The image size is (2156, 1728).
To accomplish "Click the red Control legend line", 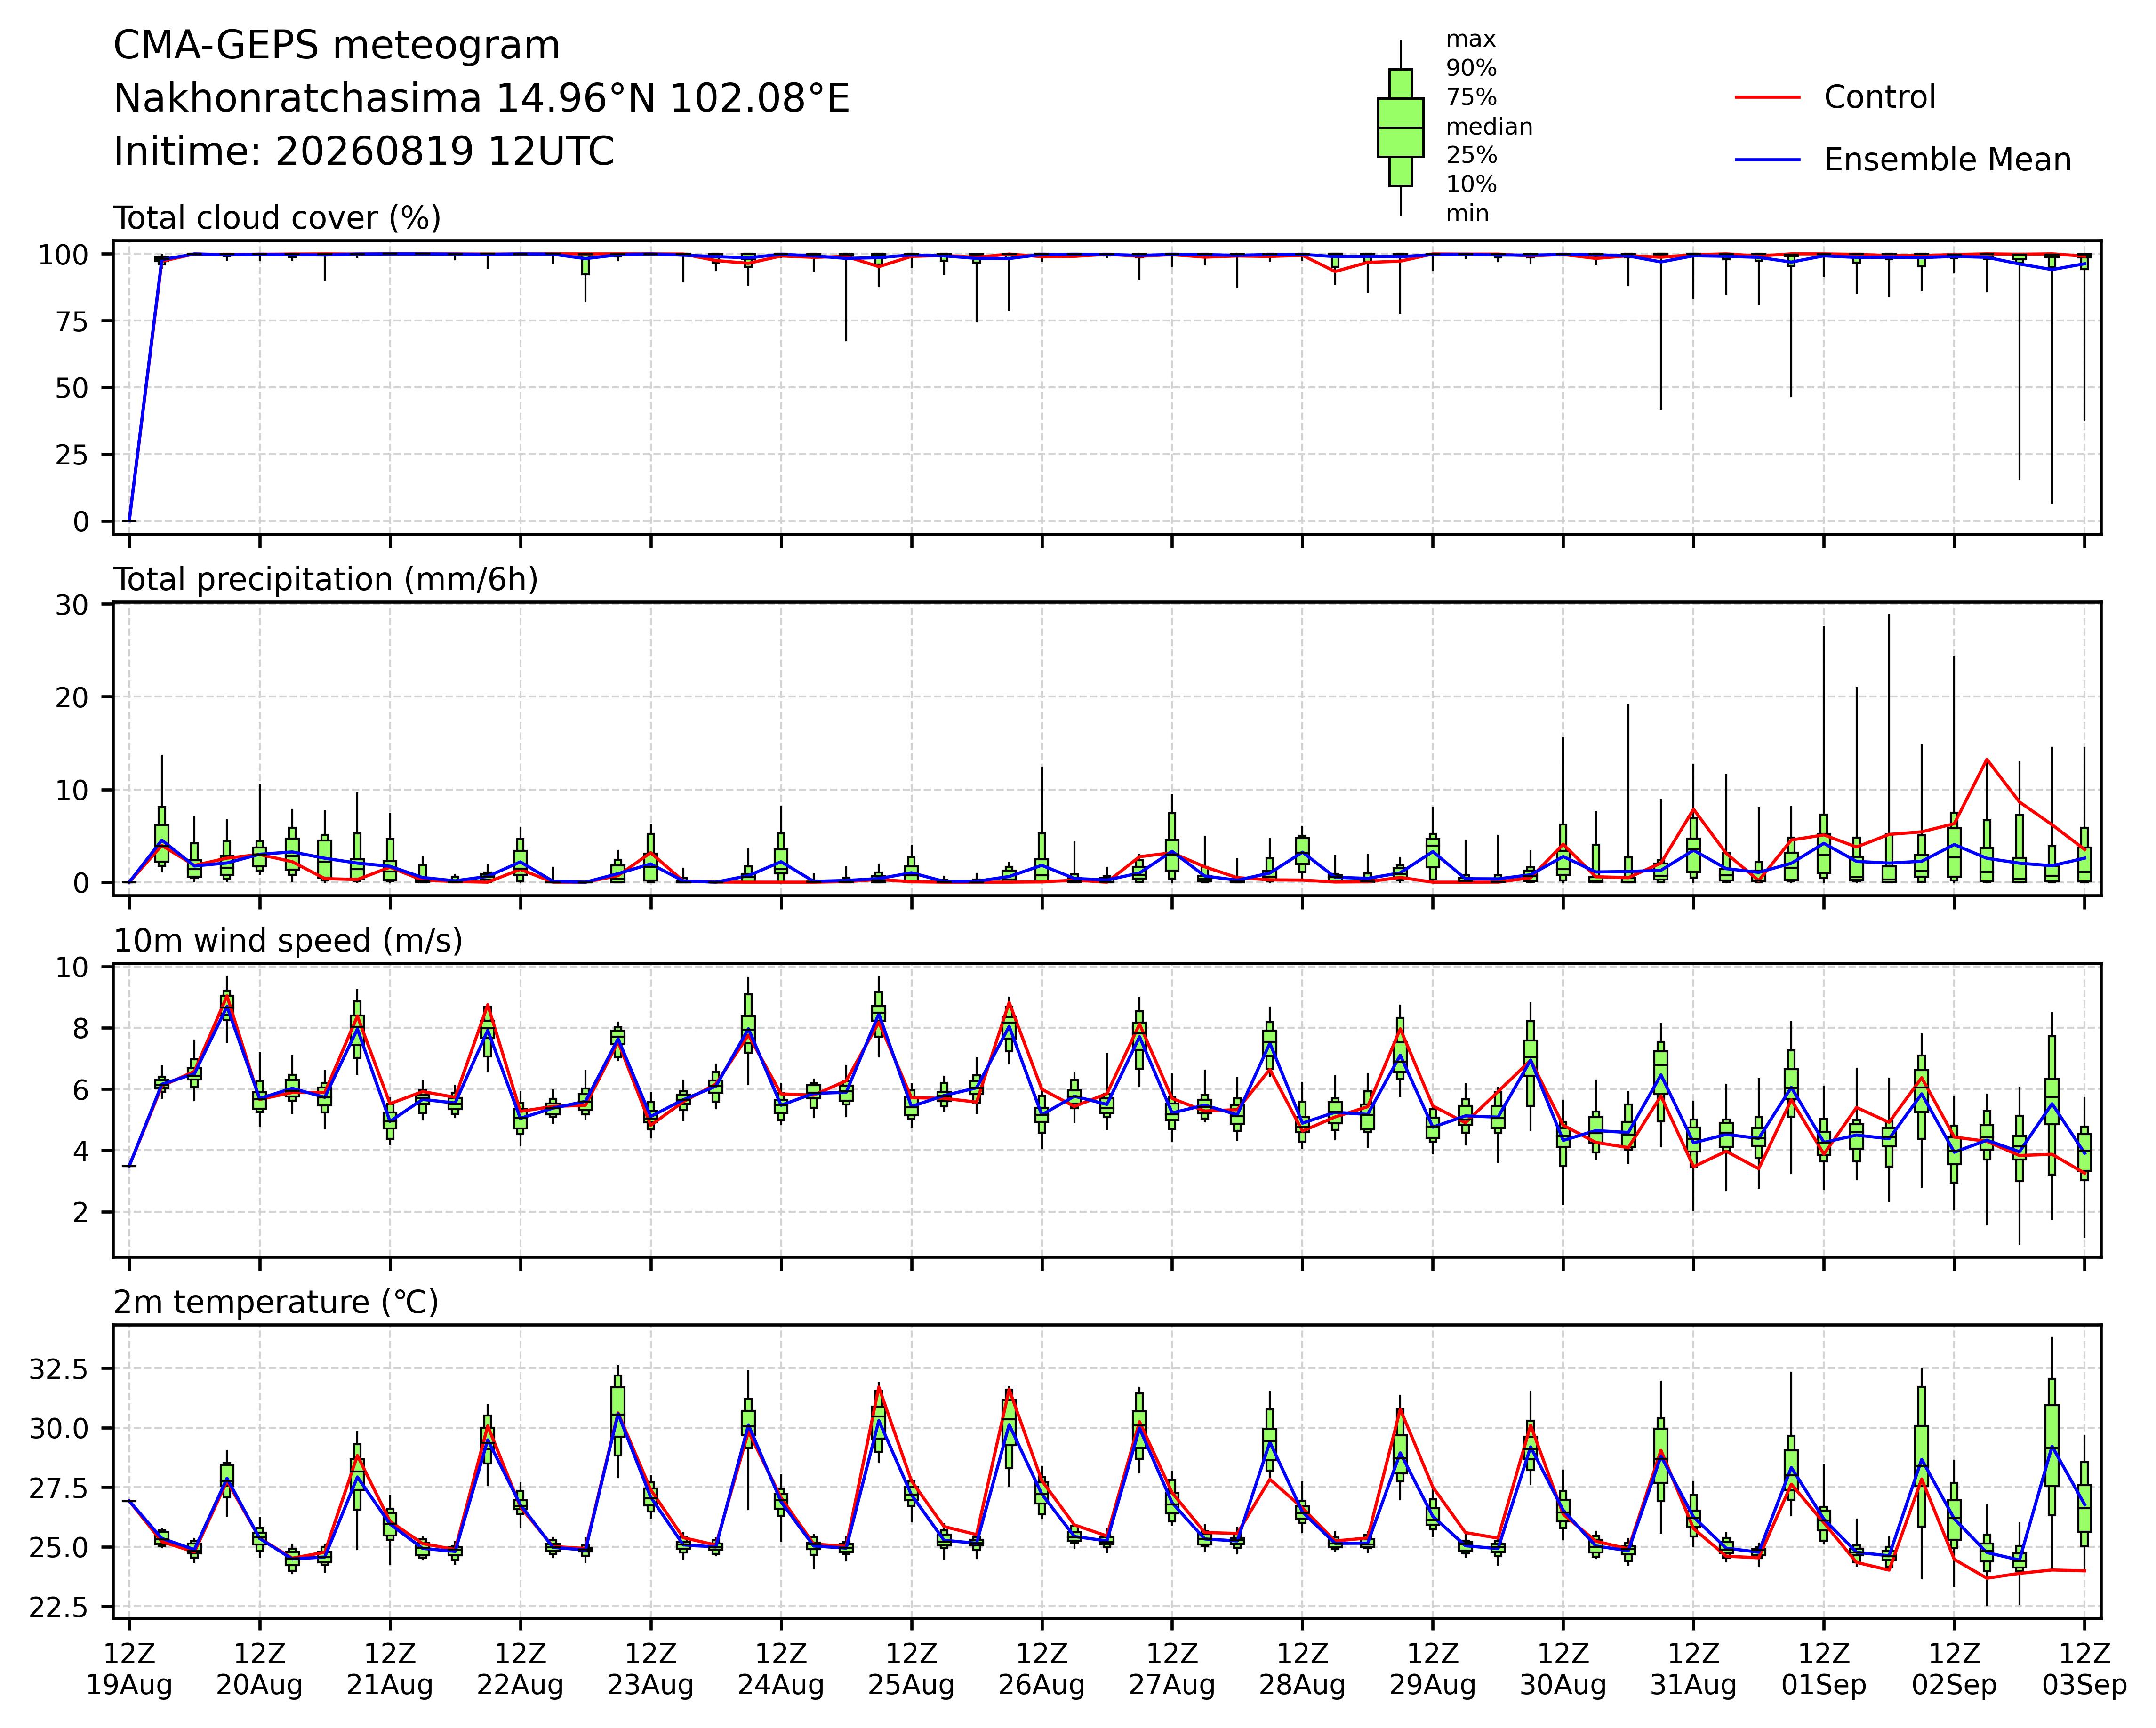I will (1767, 98).
